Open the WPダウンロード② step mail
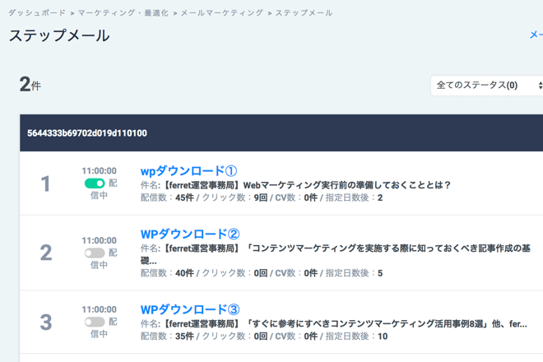 [x=190, y=234]
